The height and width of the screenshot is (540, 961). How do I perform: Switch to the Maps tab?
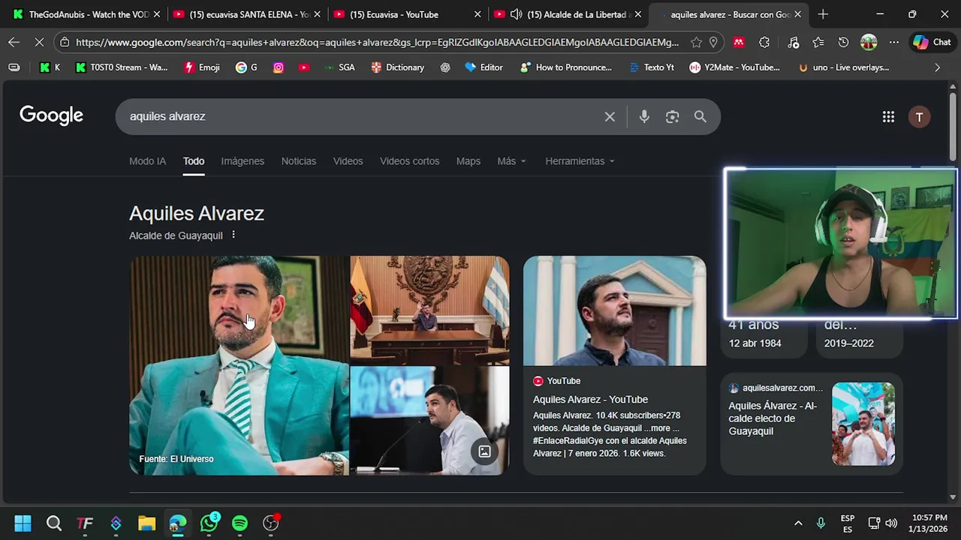pos(468,161)
